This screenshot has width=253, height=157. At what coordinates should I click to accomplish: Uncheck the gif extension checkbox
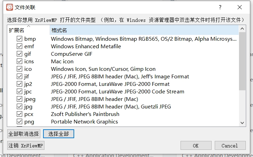(x=19, y=54)
